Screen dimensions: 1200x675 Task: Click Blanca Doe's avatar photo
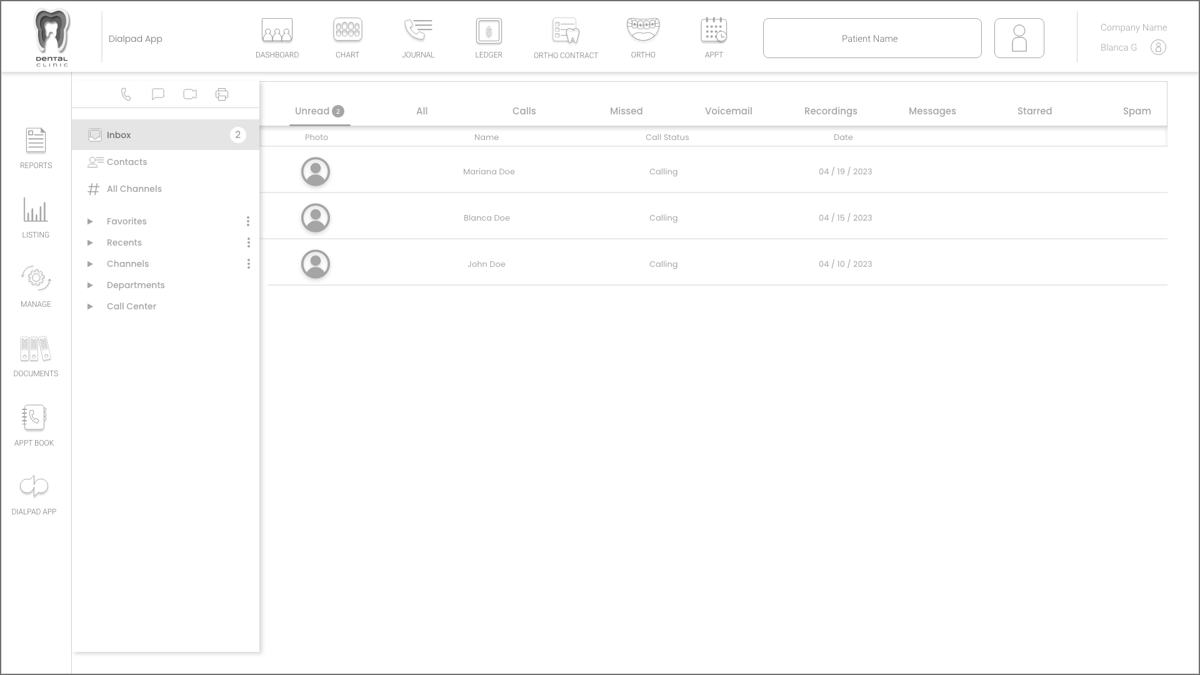[316, 218]
